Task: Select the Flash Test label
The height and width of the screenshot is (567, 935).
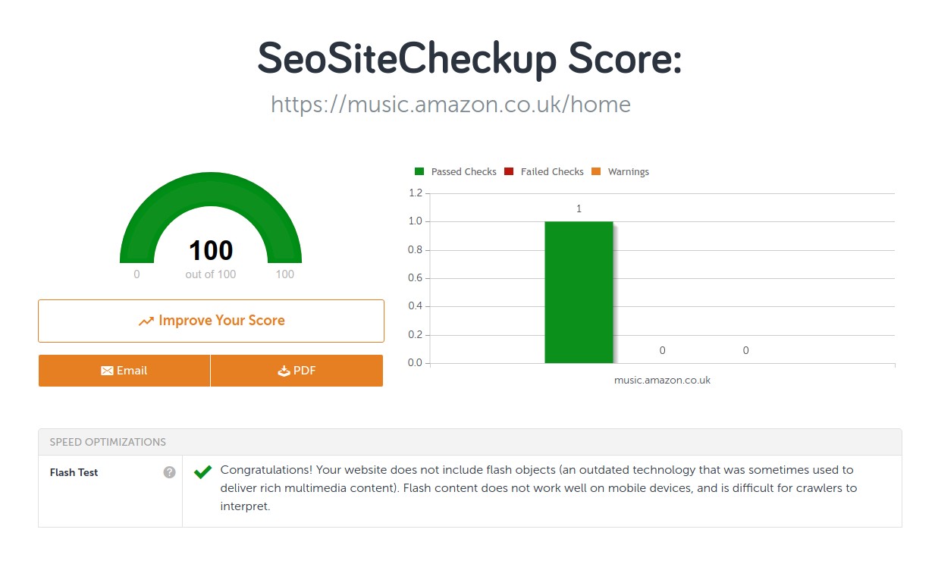Action: point(74,472)
